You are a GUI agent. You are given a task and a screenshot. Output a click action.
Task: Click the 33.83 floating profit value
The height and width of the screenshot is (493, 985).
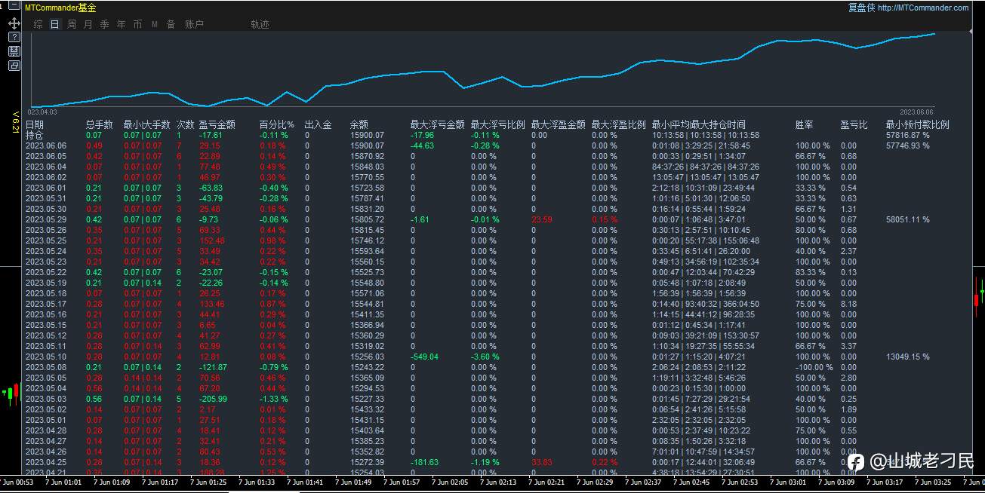pyautogui.click(x=542, y=462)
